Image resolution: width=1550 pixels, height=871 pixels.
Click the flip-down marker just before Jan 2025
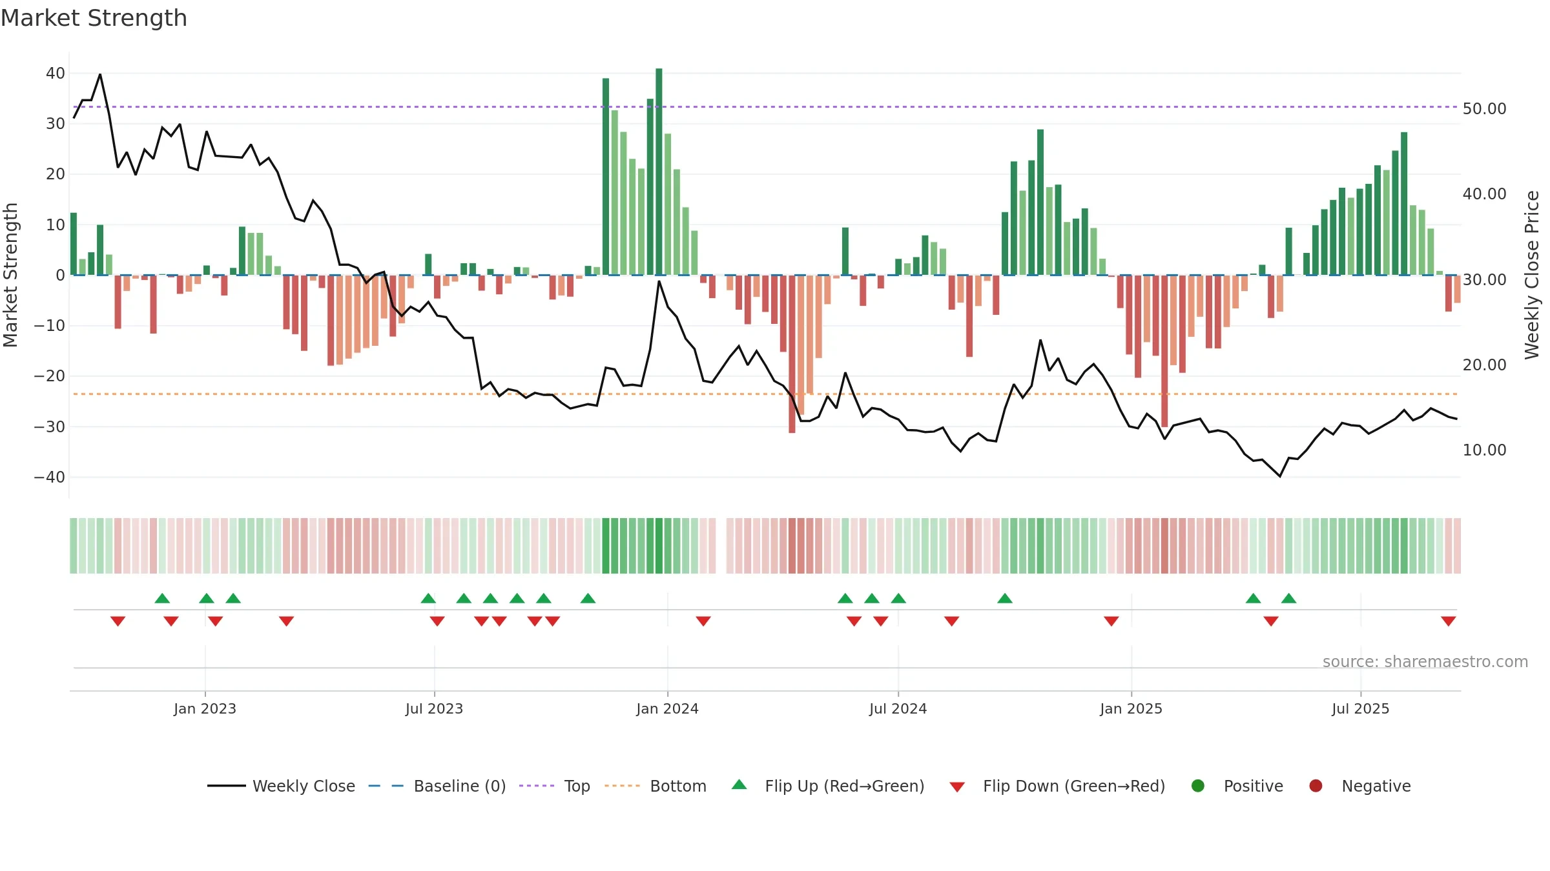pyautogui.click(x=1111, y=621)
